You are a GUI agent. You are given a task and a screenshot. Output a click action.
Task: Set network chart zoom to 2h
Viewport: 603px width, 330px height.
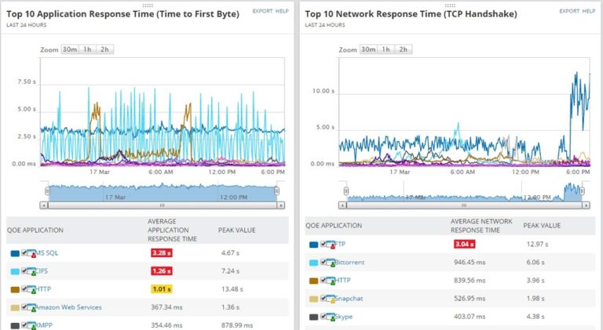click(x=403, y=49)
